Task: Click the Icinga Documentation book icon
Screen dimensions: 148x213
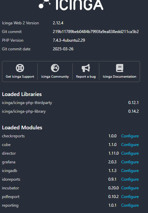Action: click(120, 68)
